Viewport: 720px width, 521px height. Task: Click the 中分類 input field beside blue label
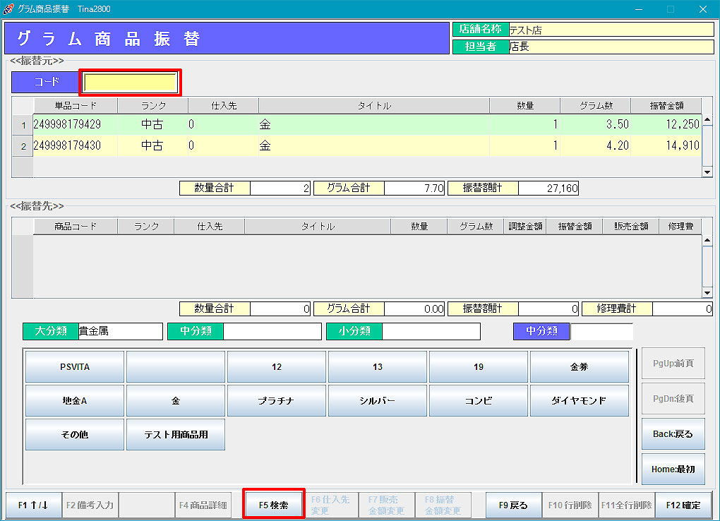[601, 331]
